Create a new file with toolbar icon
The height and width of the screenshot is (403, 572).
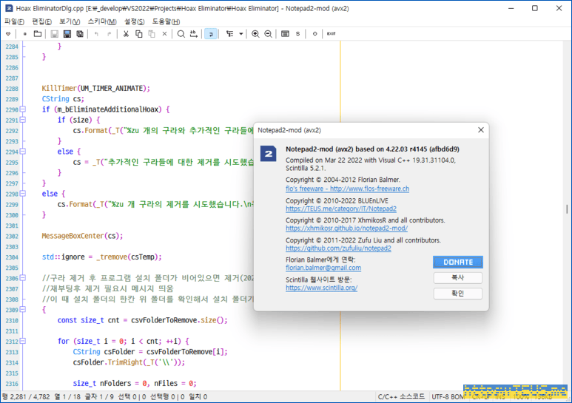click(24, 34)
